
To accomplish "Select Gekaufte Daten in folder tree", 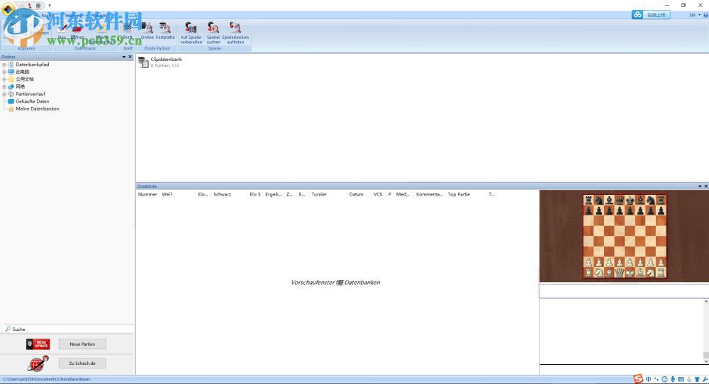I will 32,101.
